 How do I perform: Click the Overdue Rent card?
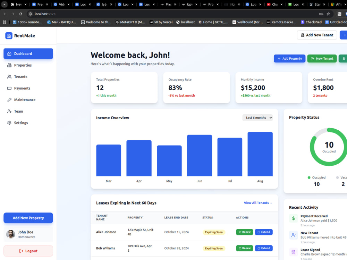(328, 88)
